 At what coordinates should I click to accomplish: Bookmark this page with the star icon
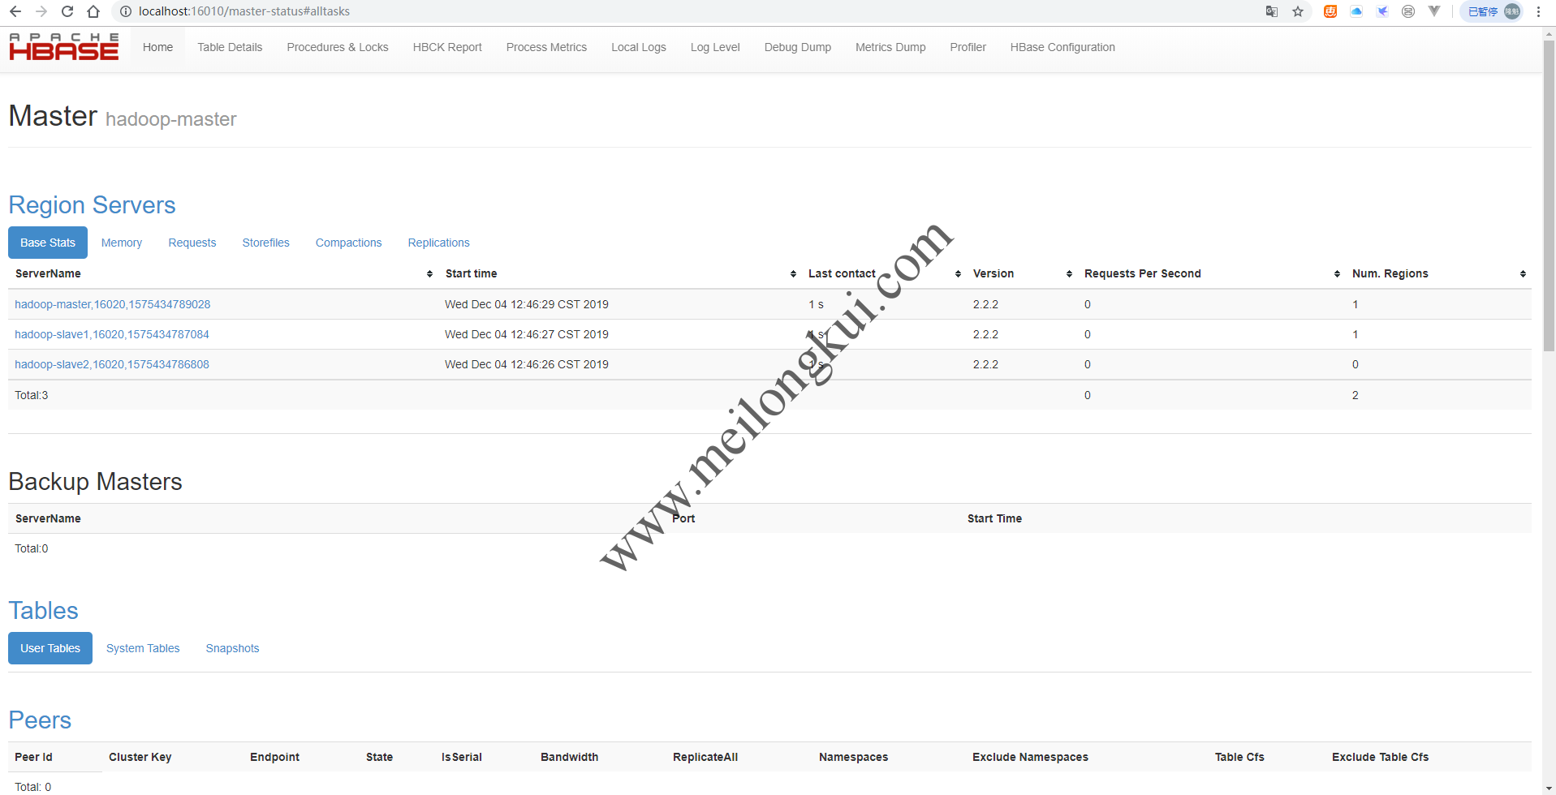[1298, 11]
